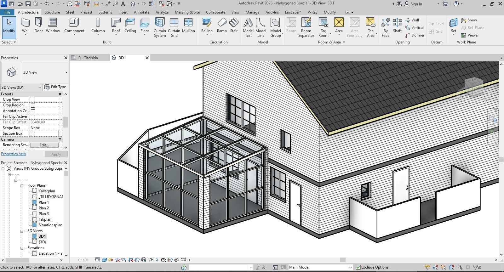Select the Wall tool

pyautogui.click(x=26, y=26)
